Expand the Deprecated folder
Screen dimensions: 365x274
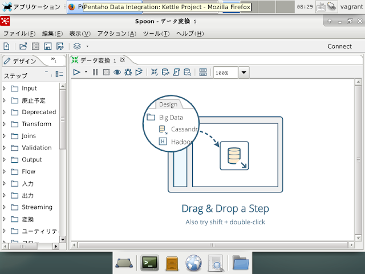pyautogui.click(x=4, y=112)
